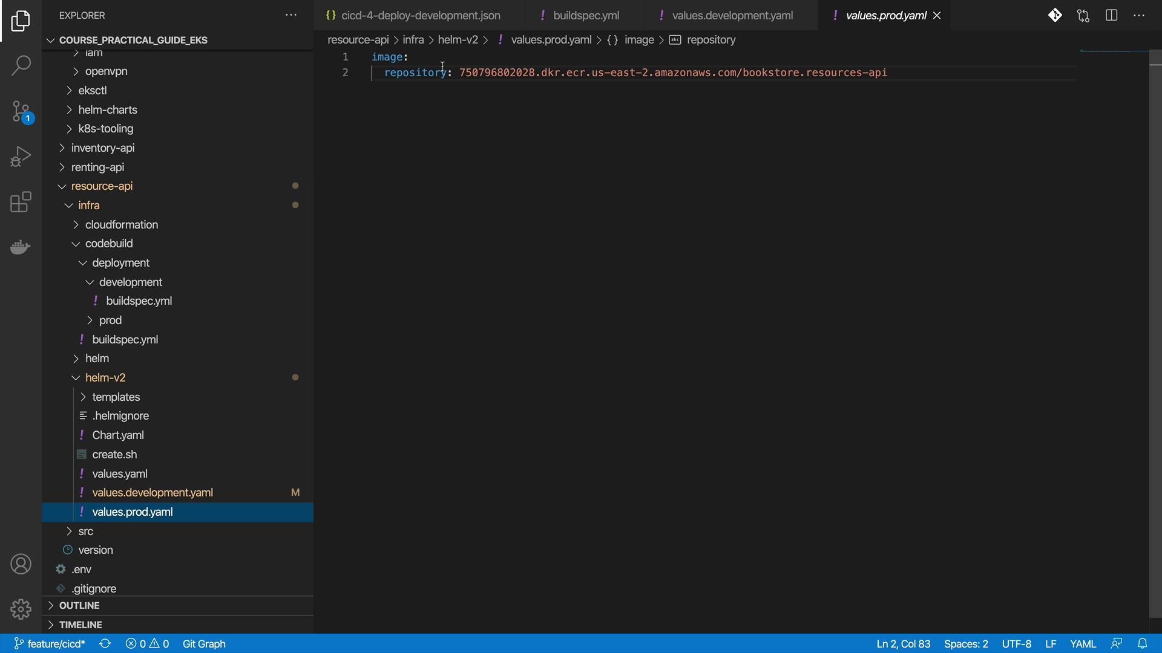Click the Open Changes compare icon

(1083, 16)
